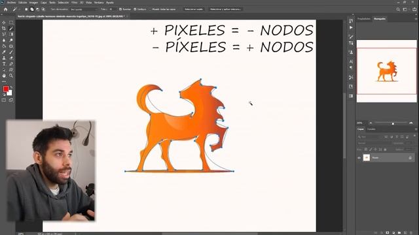This screenshot has height=235, width=419.
Task: Toggle lock all padlock icon
Action: (x=385, y=149)
